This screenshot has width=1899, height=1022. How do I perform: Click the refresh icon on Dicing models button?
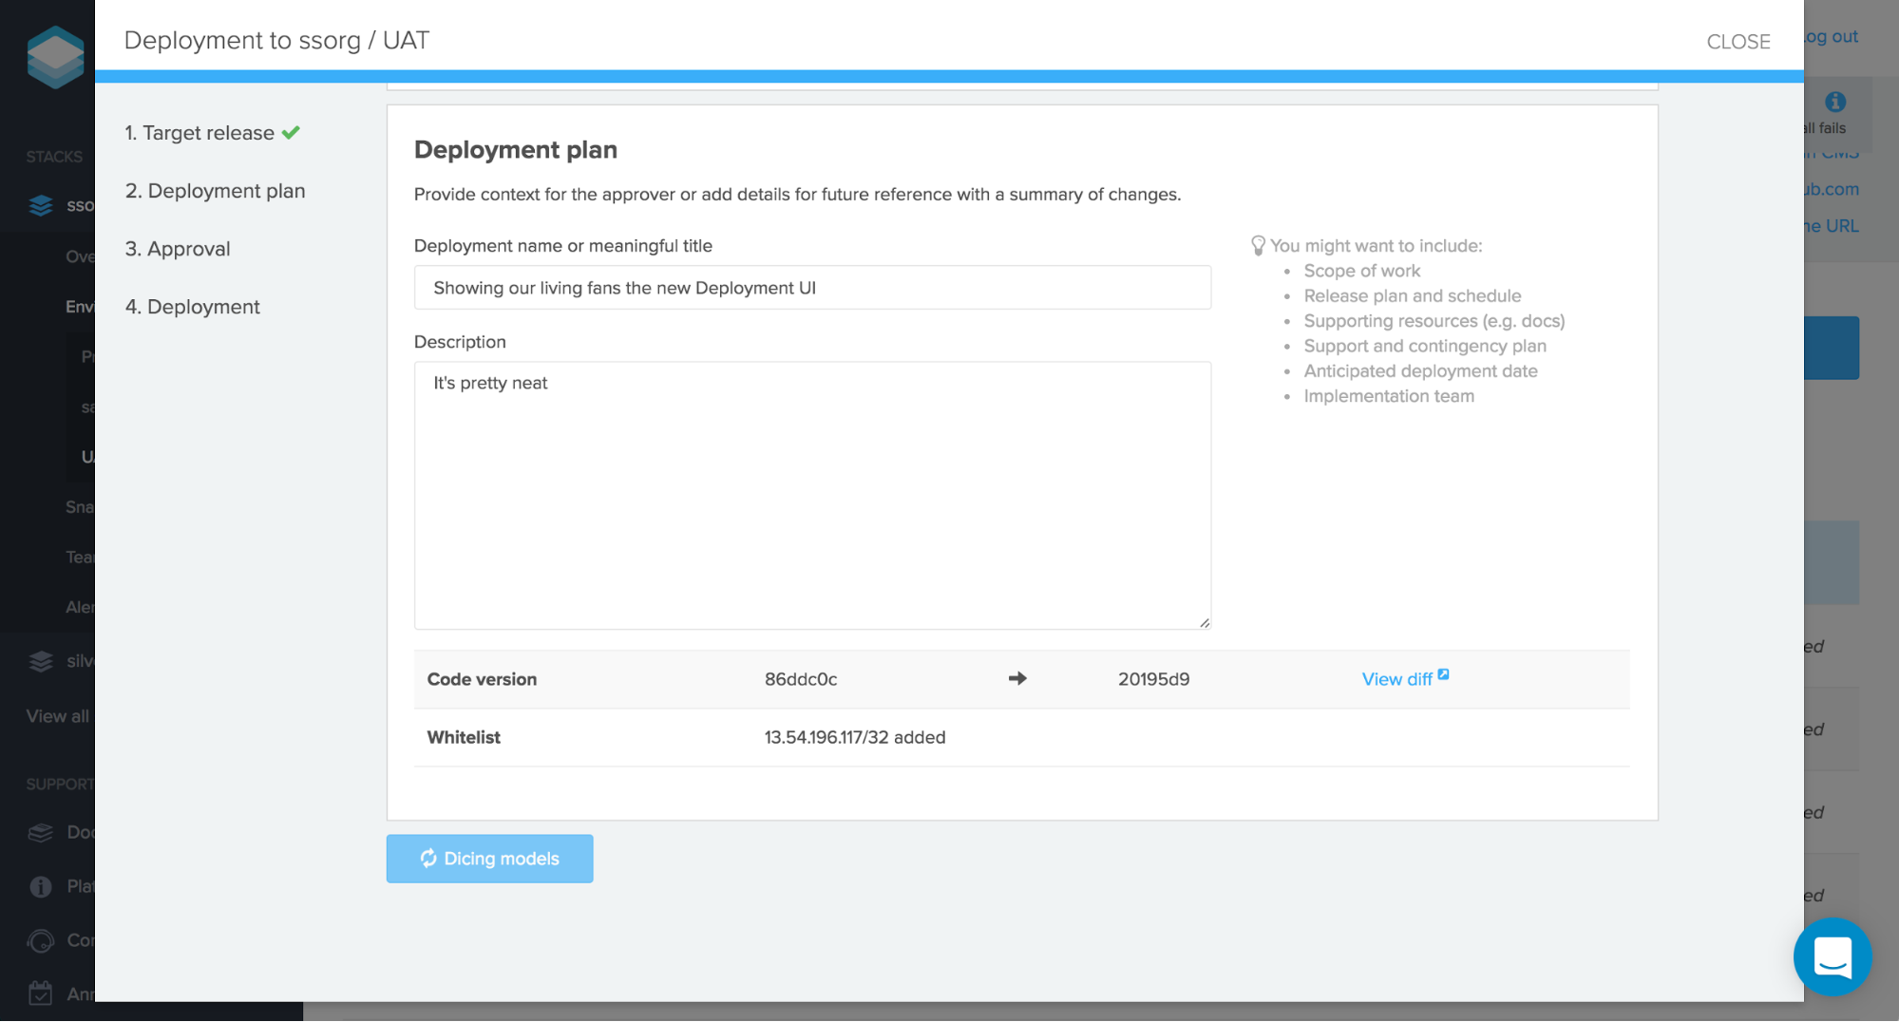click(x=428, y=859)
